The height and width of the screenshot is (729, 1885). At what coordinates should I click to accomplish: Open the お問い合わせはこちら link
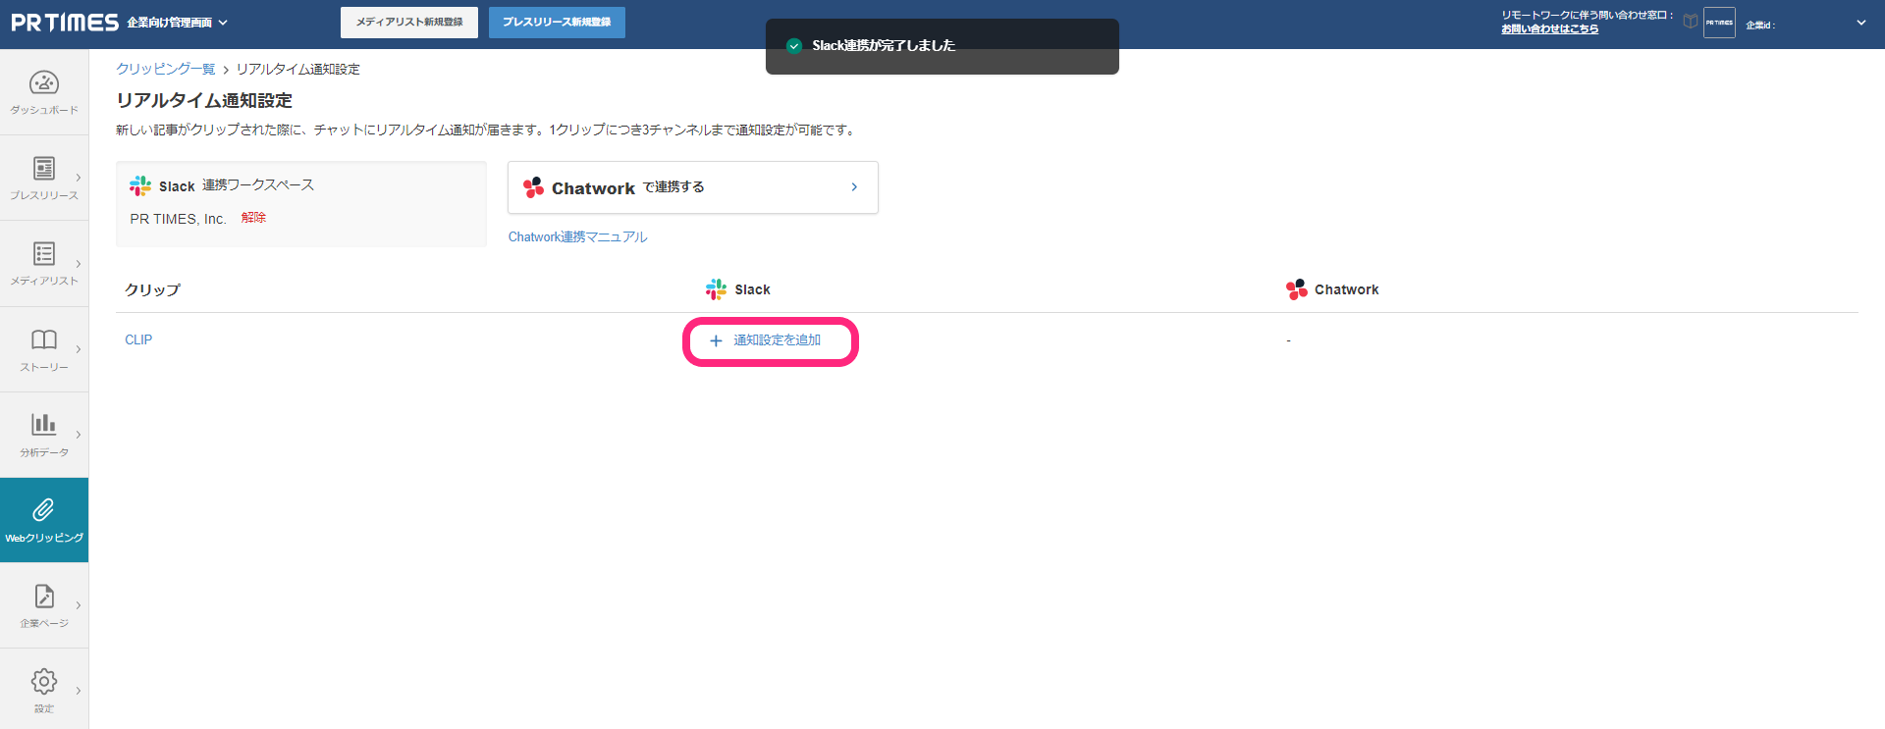tap(1549, 29)
